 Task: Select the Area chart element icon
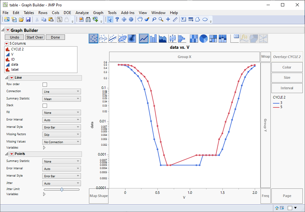[x=163, y=38]
